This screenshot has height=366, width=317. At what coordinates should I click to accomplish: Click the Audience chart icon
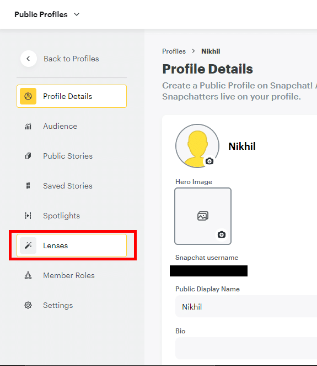tap(28, 126)
